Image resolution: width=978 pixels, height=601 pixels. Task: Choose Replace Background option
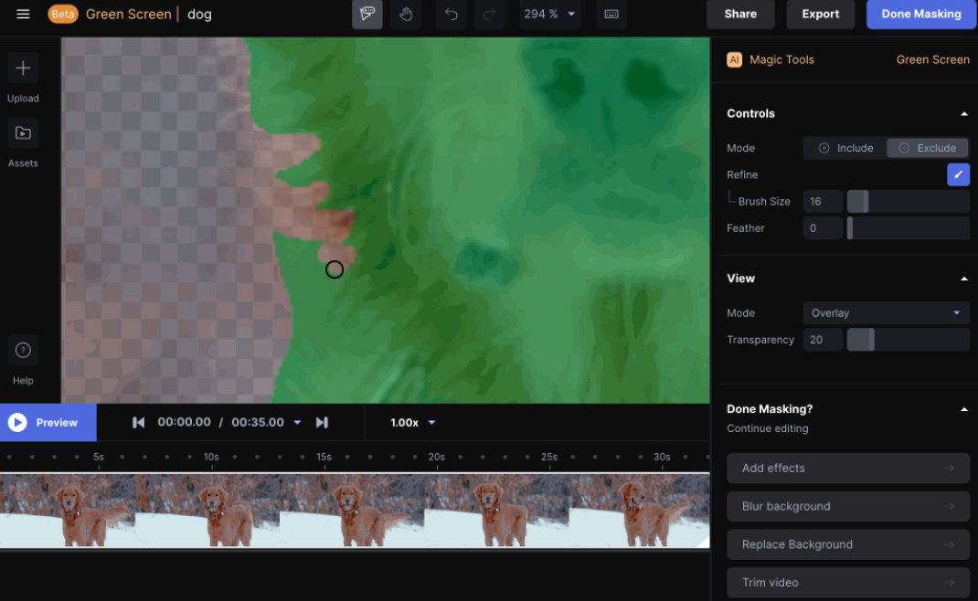point(847,544)
